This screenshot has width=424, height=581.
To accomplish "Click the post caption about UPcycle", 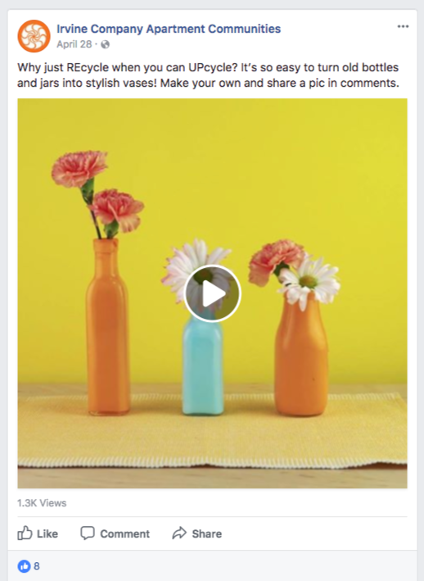I will (208, 75).
